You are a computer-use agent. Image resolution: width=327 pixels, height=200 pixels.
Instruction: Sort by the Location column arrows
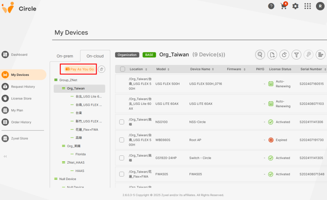coord(146,69)
